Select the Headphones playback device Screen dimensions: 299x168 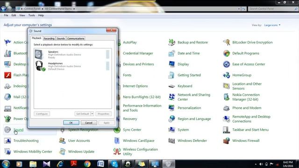tap(72, 66)
